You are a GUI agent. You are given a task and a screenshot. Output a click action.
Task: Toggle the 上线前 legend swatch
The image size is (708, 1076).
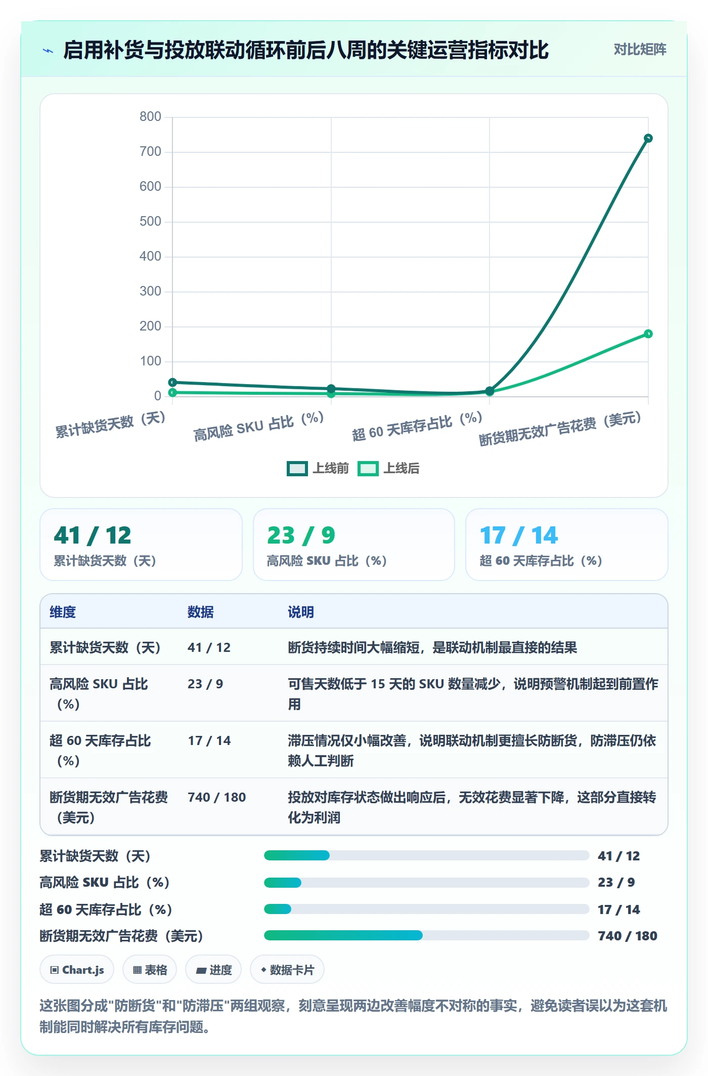[x=297, y=469]
